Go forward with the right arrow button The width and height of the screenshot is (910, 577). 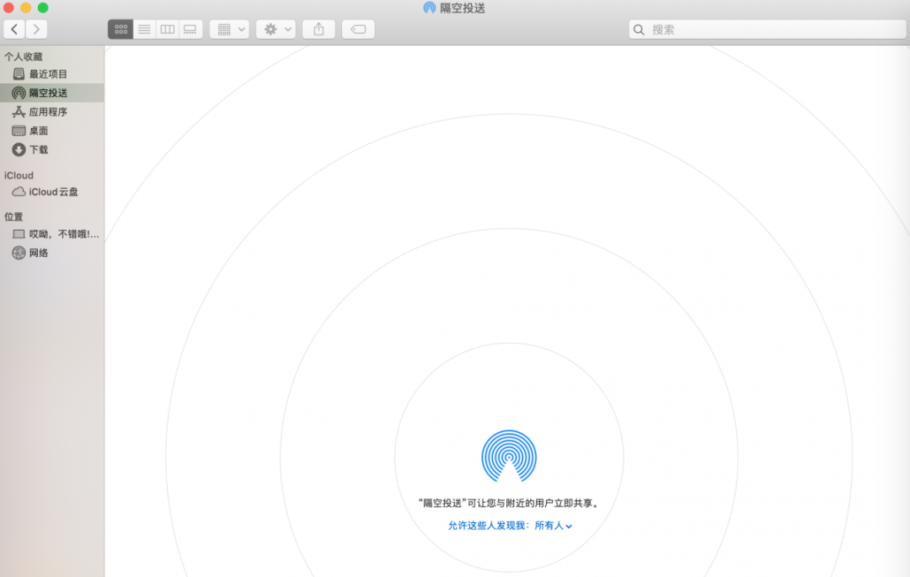click(36, 29)
